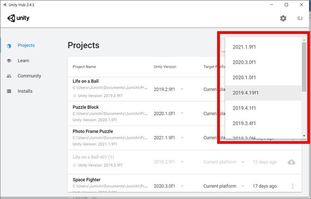Expand Unity version dropdown for Puzzle Block
The width and height of the screenshot is (311, 199).
click(x=182, y=113)
